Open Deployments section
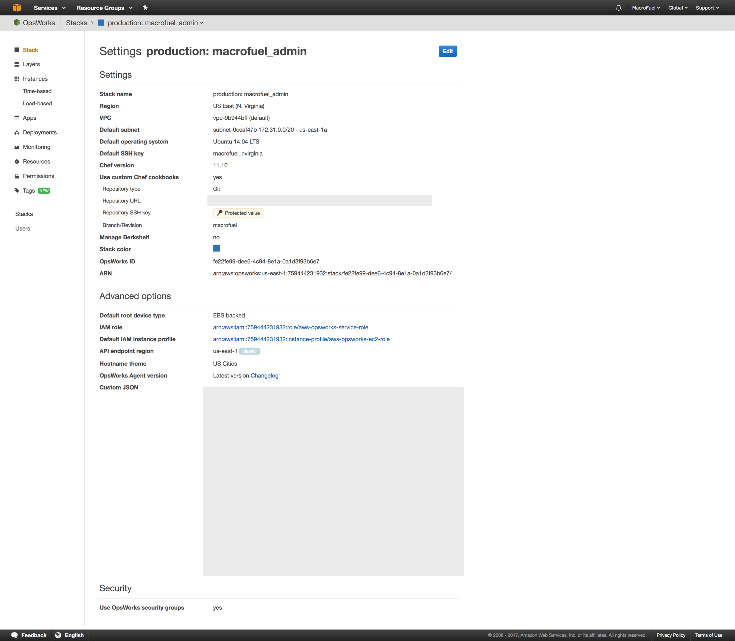This screenshot has height=641, width=735. click(x=40, y=132)
